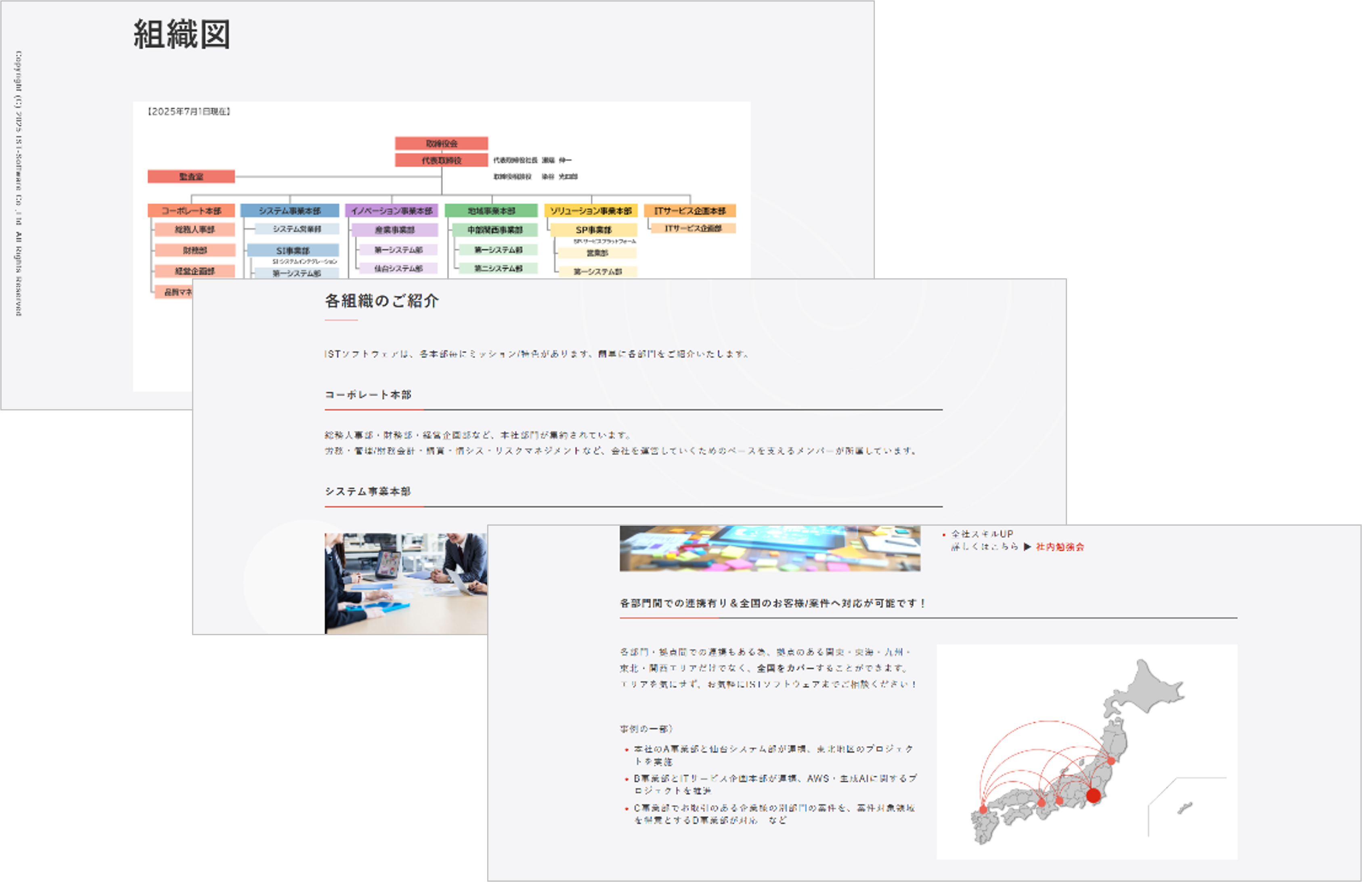Click the 代表取締役 box

coord(441,160)
